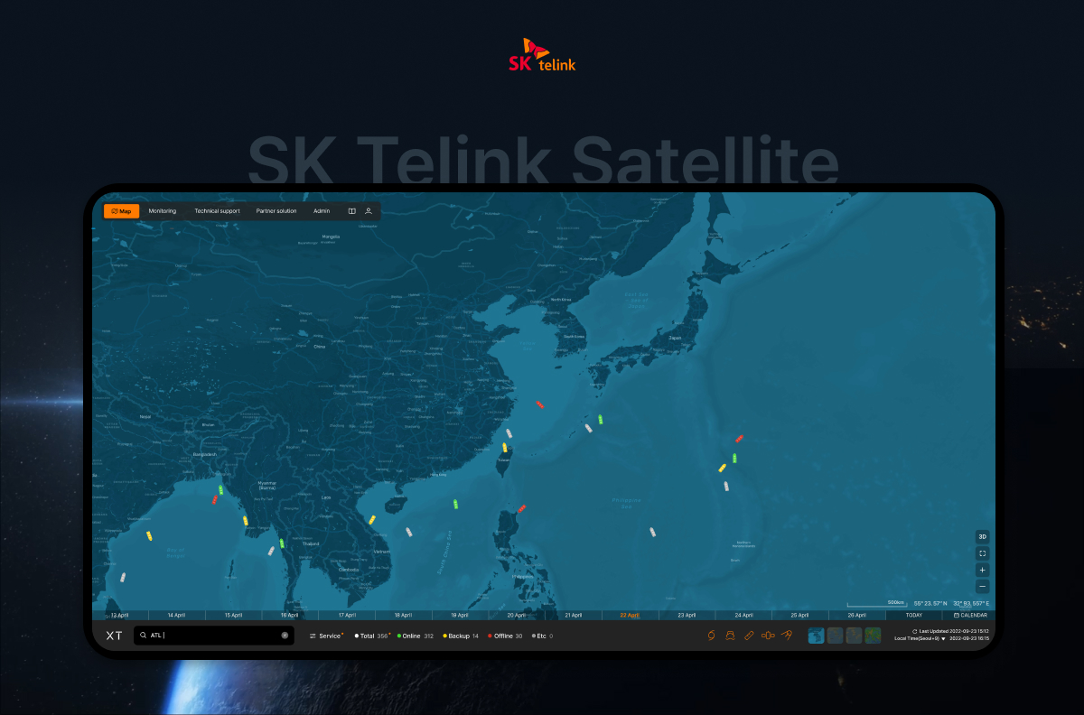Open the Admin menu
1084x715 pixels.
tap(322, 211)
